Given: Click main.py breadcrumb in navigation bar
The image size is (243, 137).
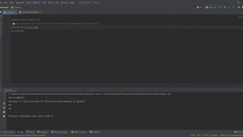Looking at the screenshot, I should (x=16, y=7).
